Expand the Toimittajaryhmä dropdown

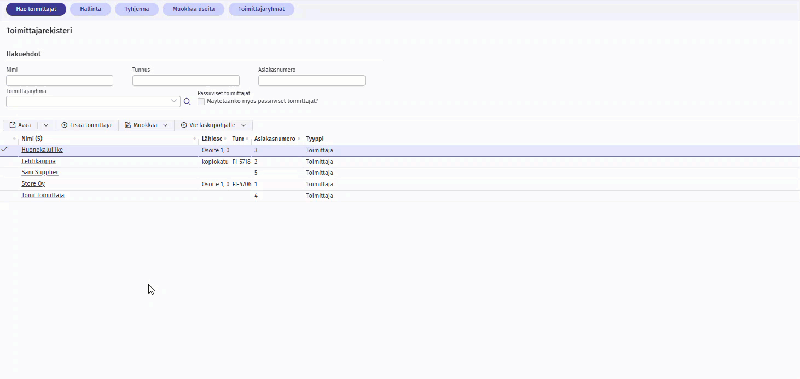click(x=174, y=101)
